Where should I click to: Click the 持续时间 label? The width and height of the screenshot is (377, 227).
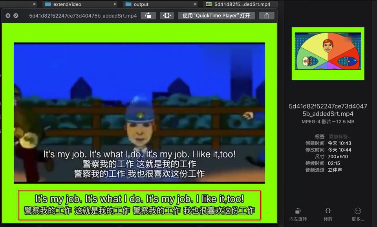315,163
